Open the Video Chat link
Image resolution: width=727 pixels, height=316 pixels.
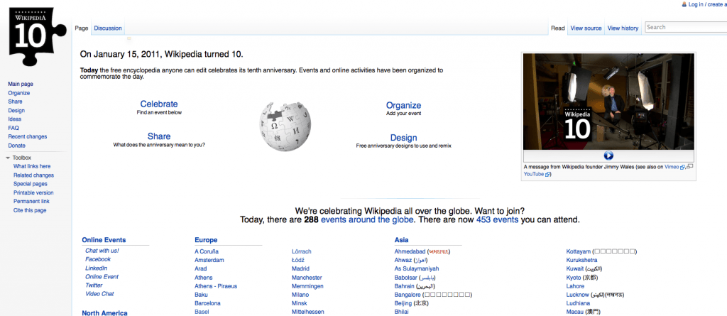click(x=99, y=294)
